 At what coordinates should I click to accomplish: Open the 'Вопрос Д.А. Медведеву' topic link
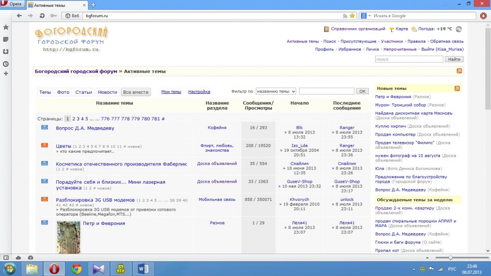pos(85,128)
